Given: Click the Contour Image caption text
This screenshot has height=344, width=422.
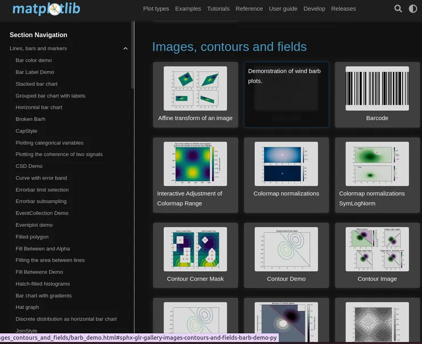Looking at the screenshot, I should coord(377,279).
